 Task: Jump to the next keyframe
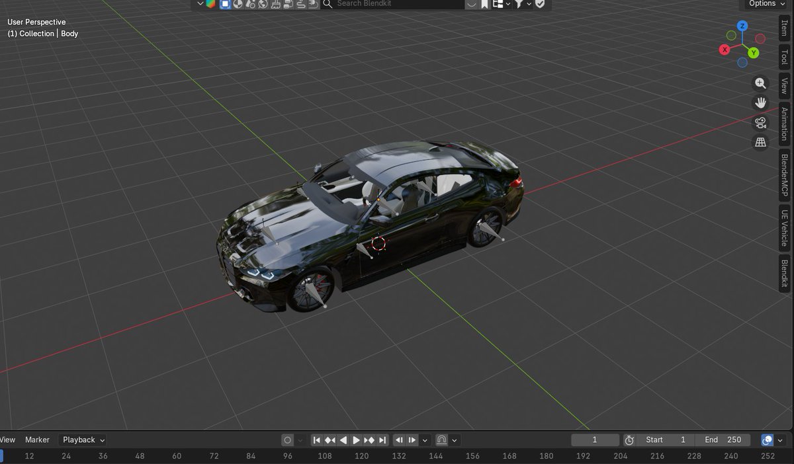click(x=369, y=440)
